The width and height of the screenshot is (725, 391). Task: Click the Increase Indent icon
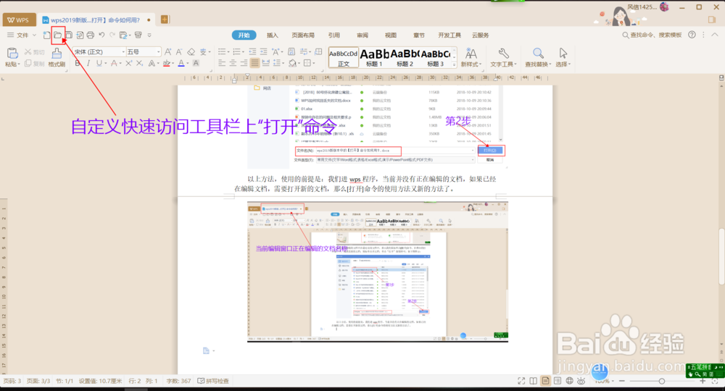[x=264, y=51]
